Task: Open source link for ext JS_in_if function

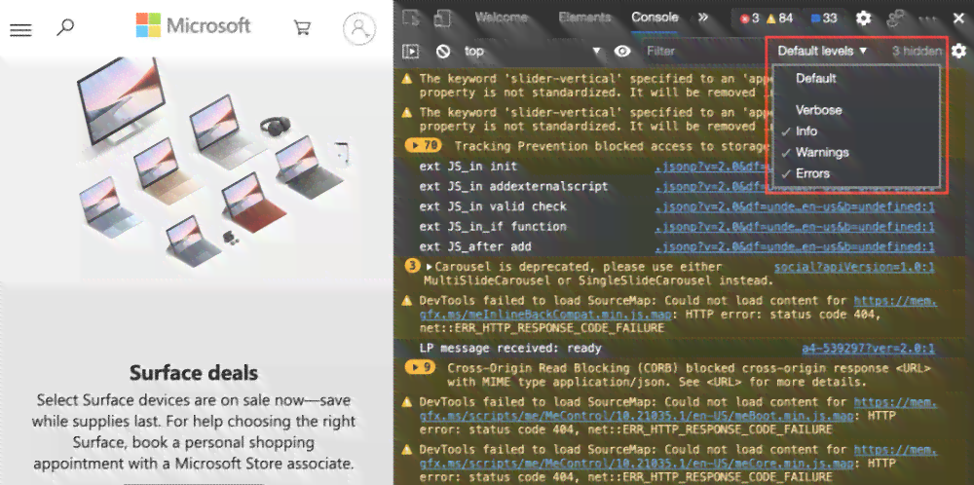Action: click(x=795, y=227)
